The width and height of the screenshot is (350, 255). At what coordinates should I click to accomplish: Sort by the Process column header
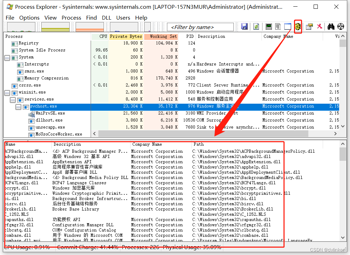(47, 36)
